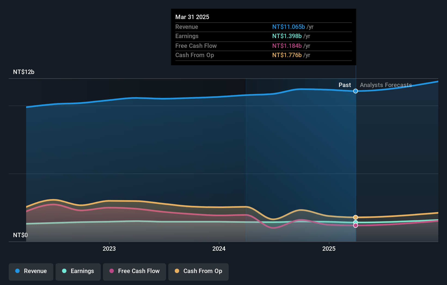This screenshot has width=447, height=285.
Task: Click the Past section label
Action: [345, 85]
